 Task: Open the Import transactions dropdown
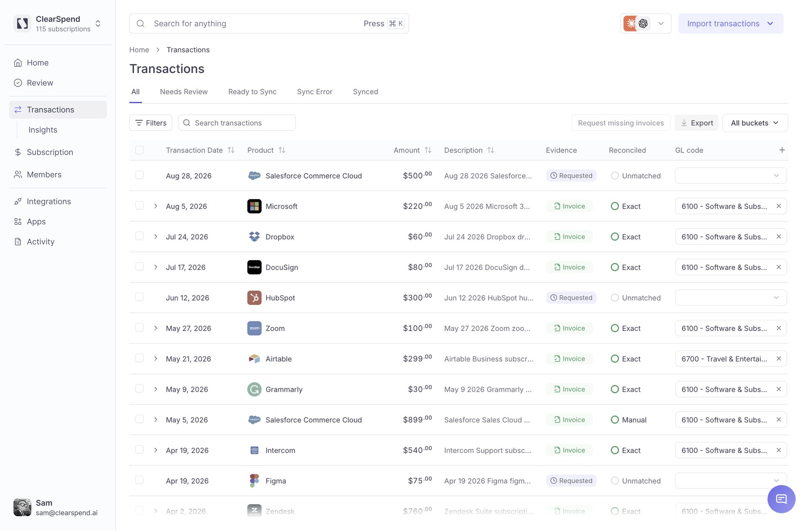[x=731, y=23]
